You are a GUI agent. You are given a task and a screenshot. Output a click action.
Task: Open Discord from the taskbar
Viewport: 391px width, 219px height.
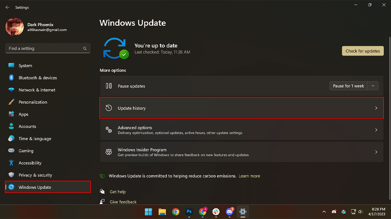229,212
